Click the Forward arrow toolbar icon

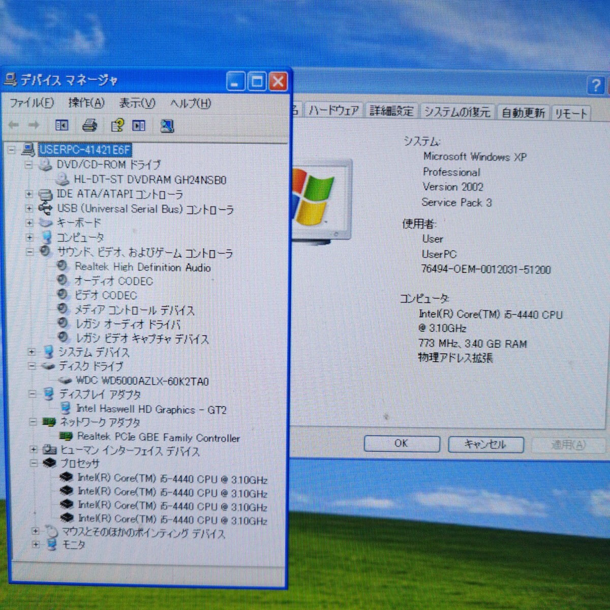(x=34, y=125)
